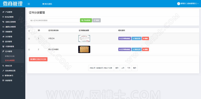Expand the 流程记录管理 chevron

tap(22, 22)
